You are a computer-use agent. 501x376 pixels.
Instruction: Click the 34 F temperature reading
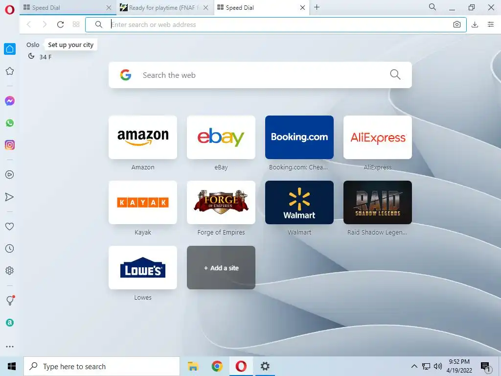[45, 57]
